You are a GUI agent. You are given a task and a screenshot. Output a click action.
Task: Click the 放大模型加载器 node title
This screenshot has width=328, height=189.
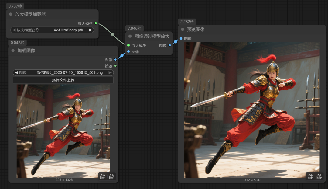[x=31, y=14]
